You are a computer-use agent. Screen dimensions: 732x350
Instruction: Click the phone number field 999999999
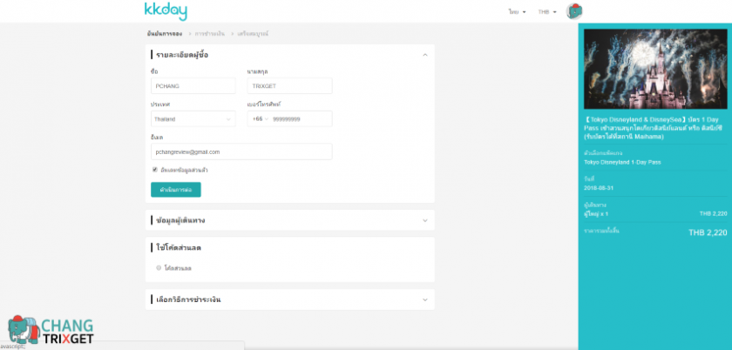click(302, 119)
